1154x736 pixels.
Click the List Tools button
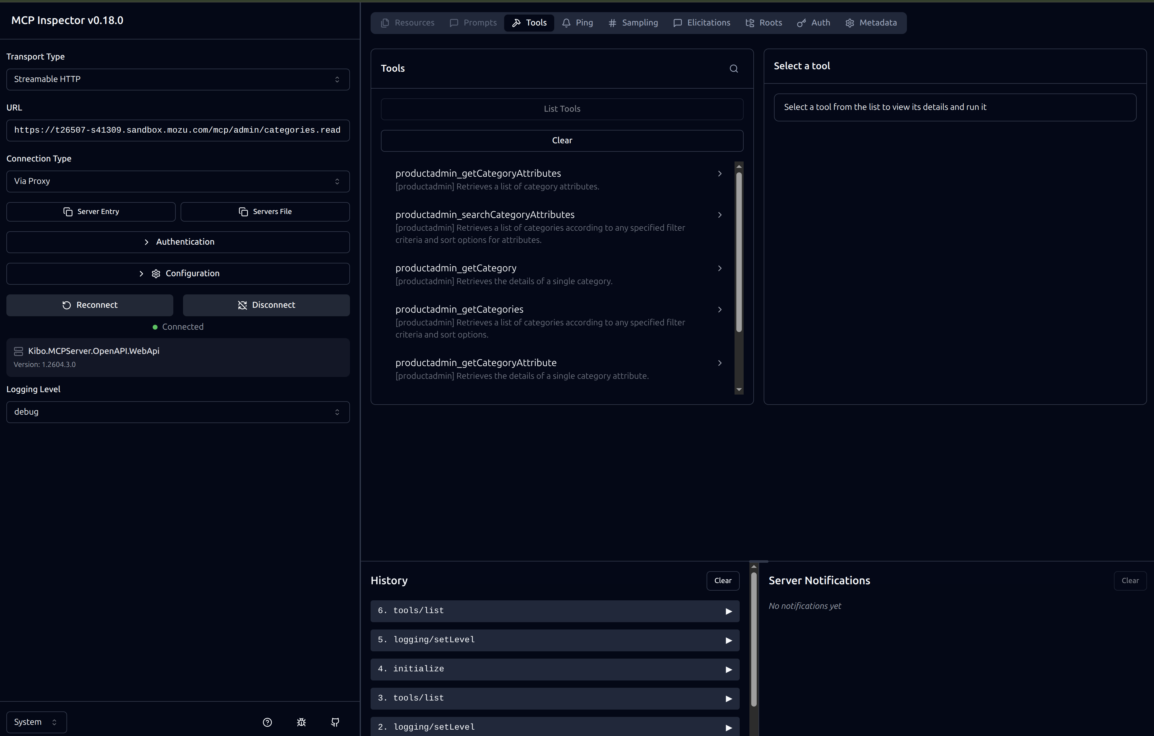[x=561, y=109]
